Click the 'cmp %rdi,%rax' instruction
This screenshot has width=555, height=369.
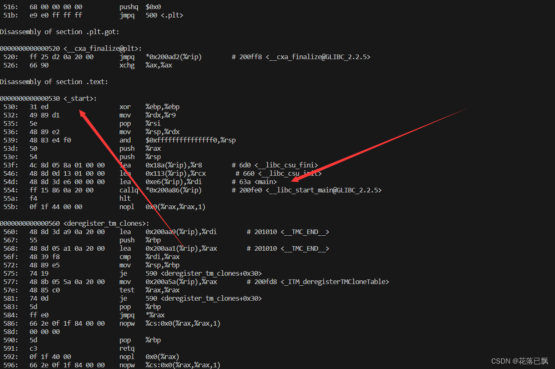coord(149,257)
